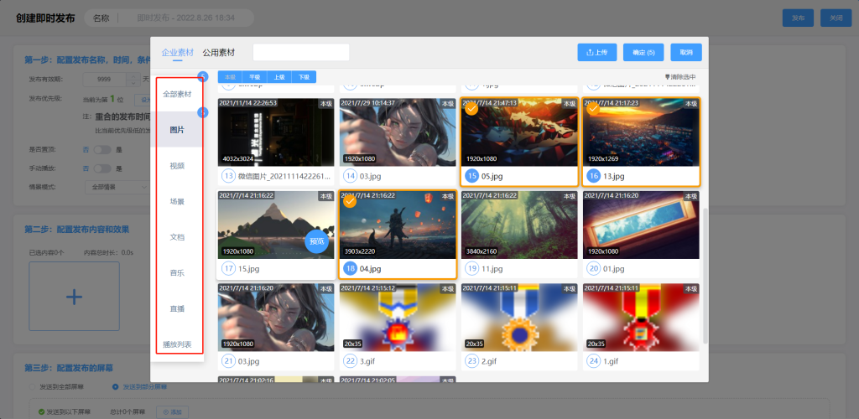Select the 3.gif medal thumbnail

(398, 318)
